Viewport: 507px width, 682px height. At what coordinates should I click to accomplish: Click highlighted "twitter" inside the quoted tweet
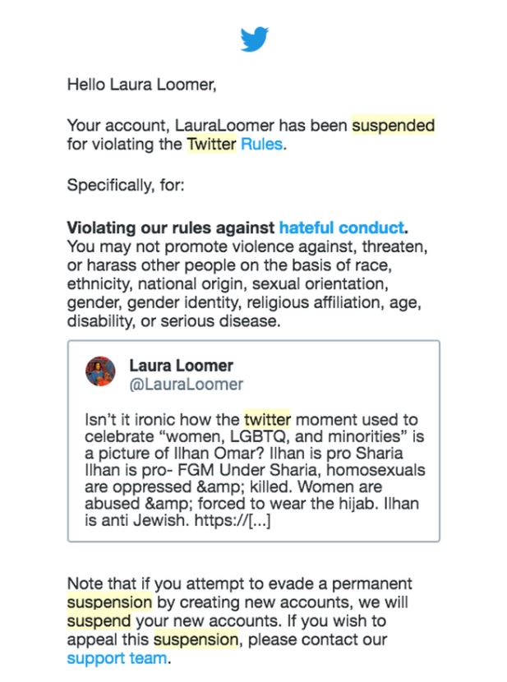(x=267, y=420)
